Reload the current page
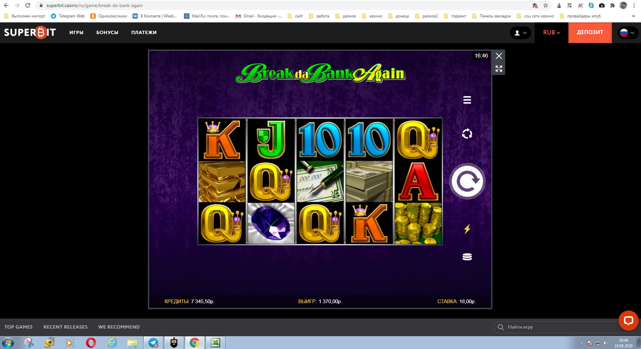Viewport: 641px width, 349px height. pyautogui.click(x=28, y=5)
